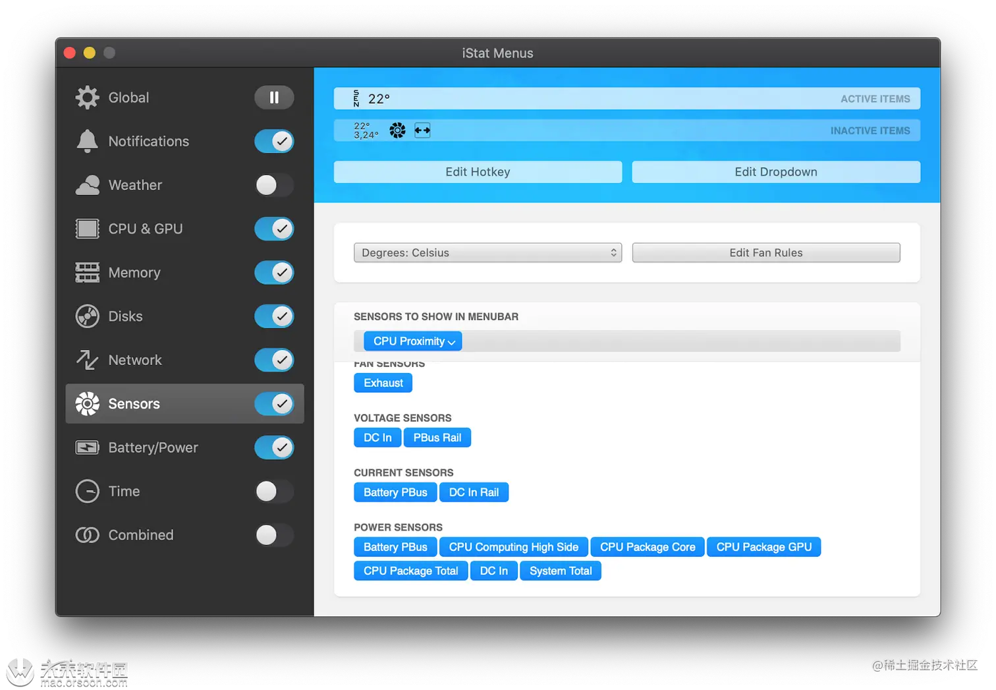
Task: Open Time settings section
Action: [x=184, y=491]
